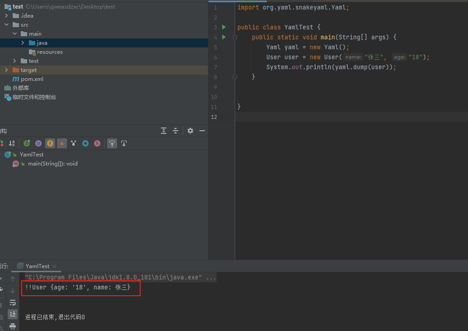Close the YamlTest run tab
This screenshot has height=331, width=468.
54,266
